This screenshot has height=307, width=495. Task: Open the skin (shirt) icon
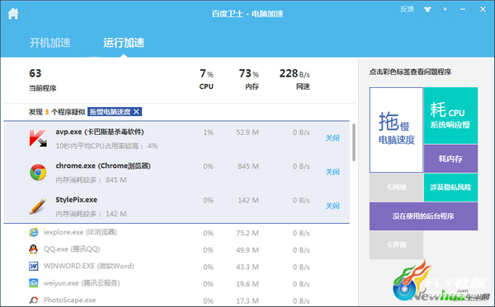(x=427, y=9)
